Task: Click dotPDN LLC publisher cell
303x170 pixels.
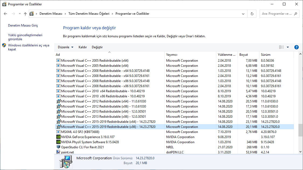Action: 175,152
